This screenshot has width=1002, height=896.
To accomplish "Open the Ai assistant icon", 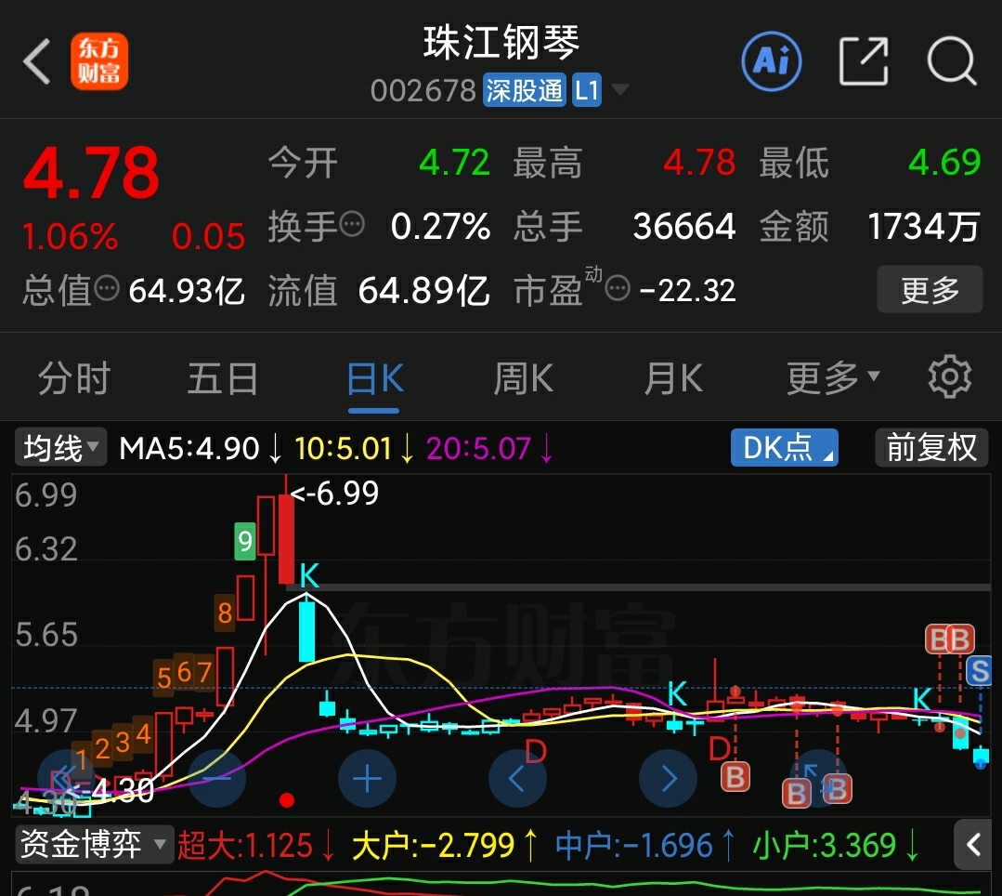I will (772, 61).
